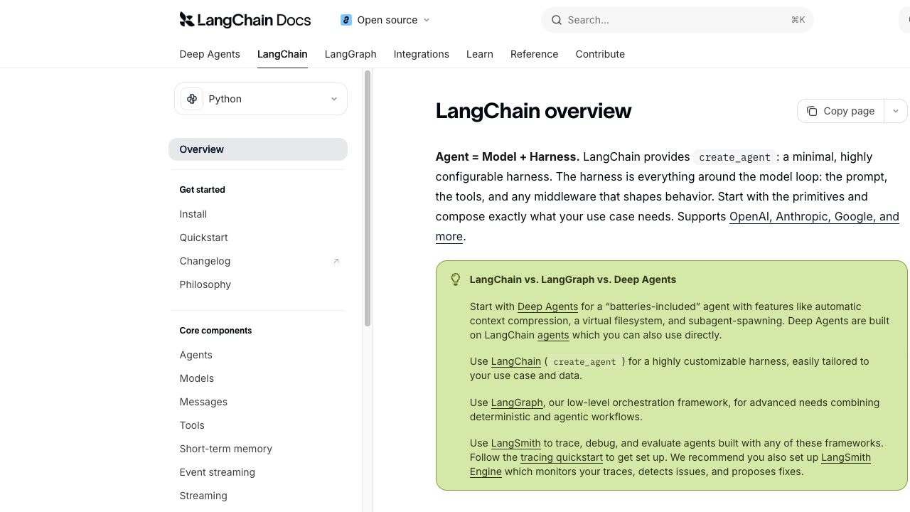
Task: Open the Learn tab
Action: 480,54
